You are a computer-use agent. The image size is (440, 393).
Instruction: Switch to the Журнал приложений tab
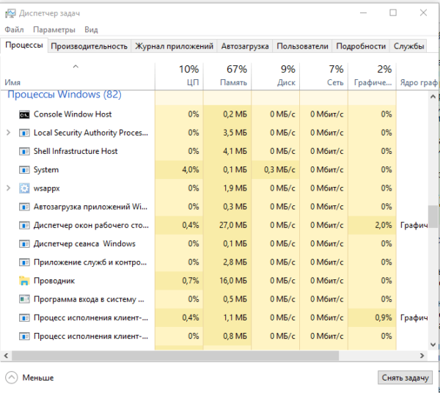click(x=174, y=46)
